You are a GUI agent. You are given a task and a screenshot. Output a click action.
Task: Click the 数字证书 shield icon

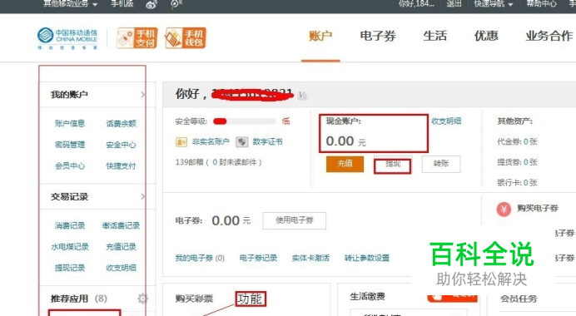(241, 142)
